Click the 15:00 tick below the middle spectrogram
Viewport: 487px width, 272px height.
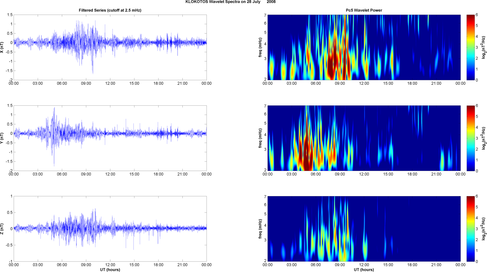[x=388, y=174]
